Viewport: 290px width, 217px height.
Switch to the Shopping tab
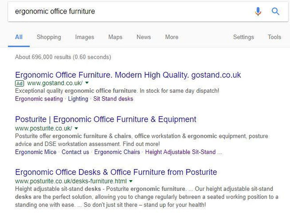49,37
